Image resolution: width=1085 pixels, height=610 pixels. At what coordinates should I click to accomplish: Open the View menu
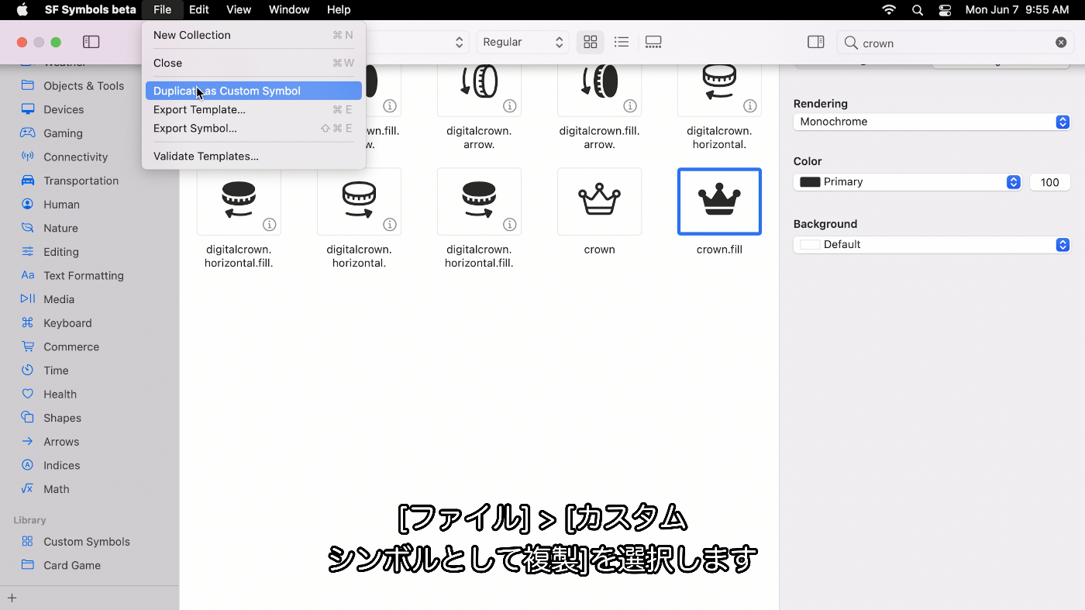click(x=239, y=9)
